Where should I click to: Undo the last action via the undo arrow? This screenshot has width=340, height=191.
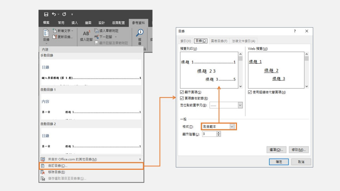click(x=54, y=14)
